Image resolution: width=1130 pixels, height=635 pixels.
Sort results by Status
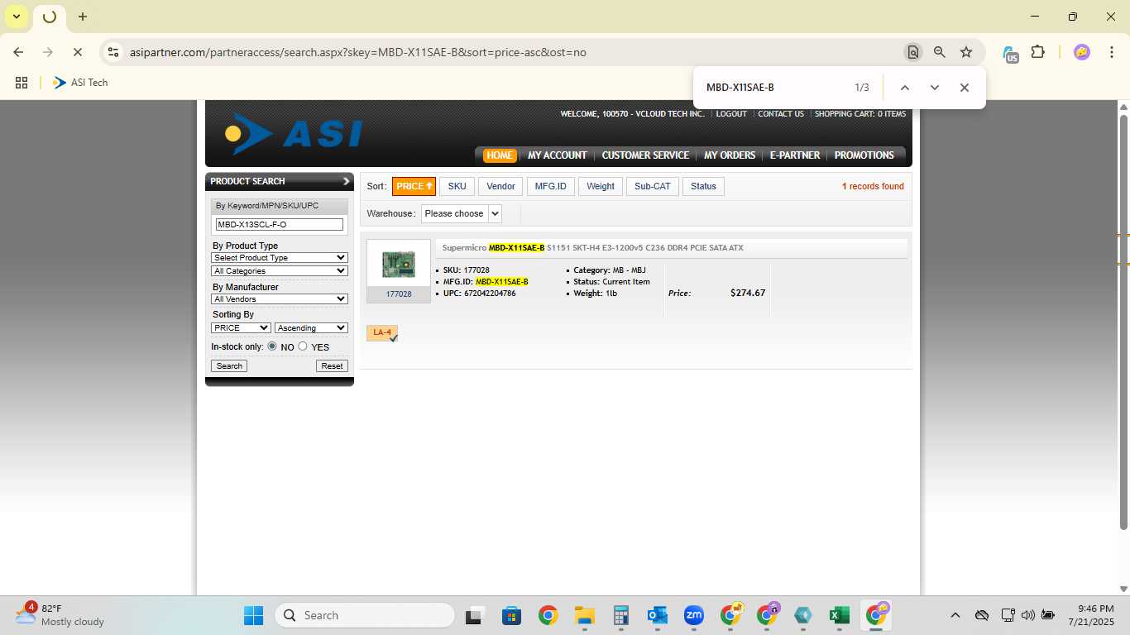coord(703,187)
